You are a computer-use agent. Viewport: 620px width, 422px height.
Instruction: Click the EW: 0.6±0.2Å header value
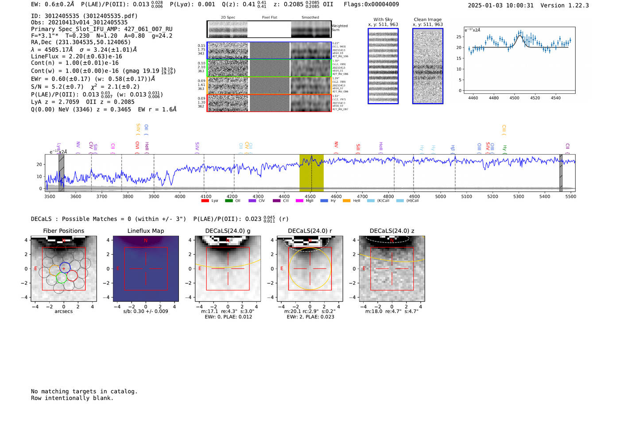[53, 4]
